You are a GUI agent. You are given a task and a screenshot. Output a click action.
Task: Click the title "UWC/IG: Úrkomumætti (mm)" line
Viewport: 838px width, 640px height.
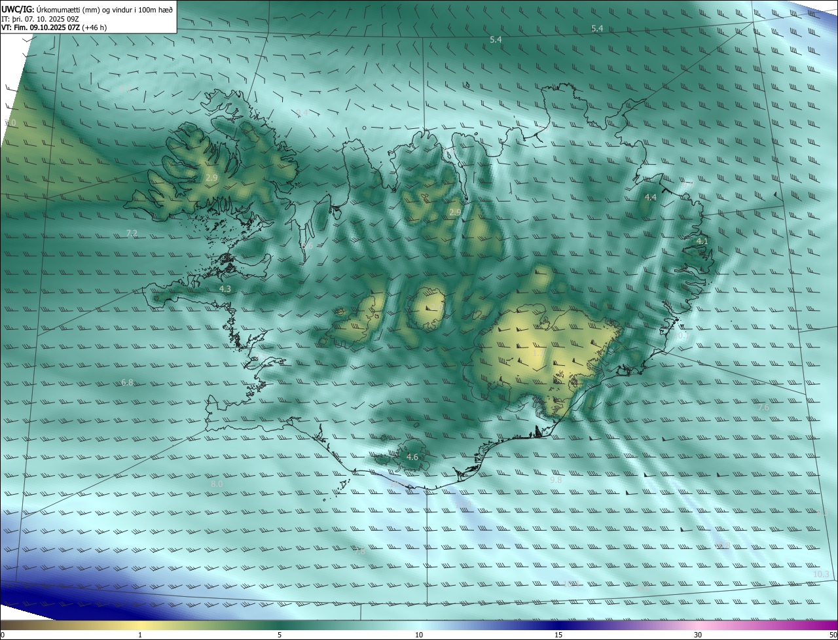pyautogui.click(x=87, y=9)
